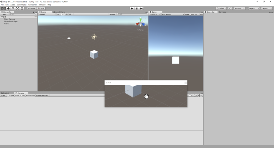
Task: Select Main Camera in Hierarchy
Action: coord(10,19)
